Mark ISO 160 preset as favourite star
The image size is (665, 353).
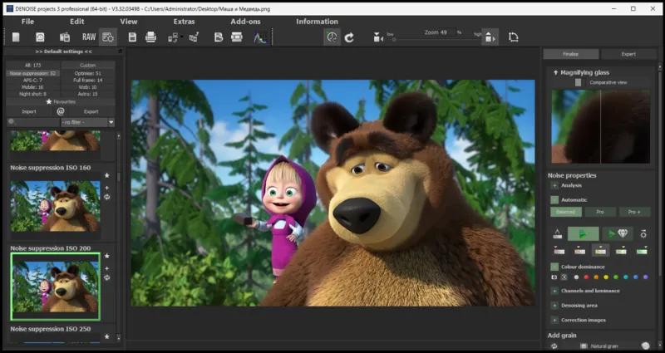tap(107, 175)
